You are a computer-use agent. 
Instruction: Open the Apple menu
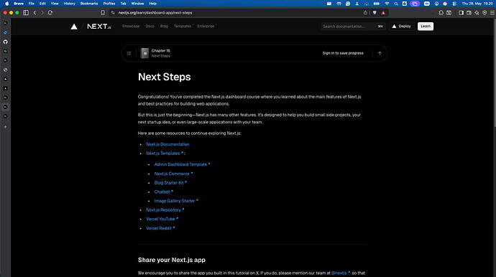[x=7, y=4]
